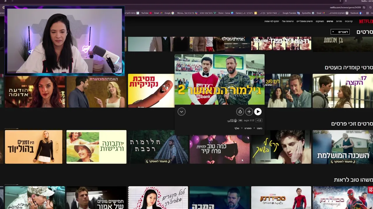Open the YouTube bookmark
This screenshot has height=209, width=373.
tap(147, 13)
